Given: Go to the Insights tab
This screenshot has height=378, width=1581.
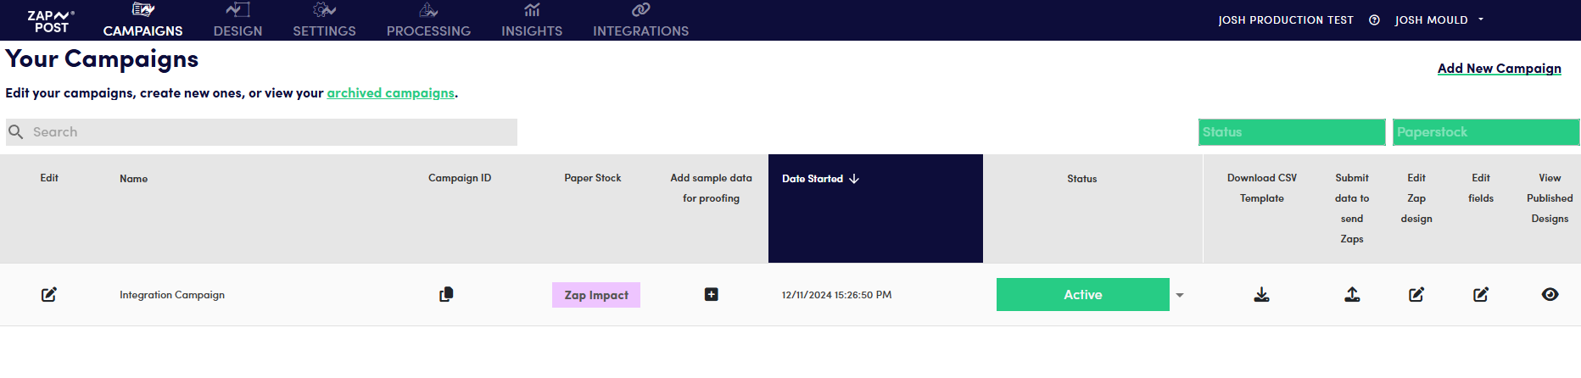Looking at the screenshot, I should coord(532,21).
